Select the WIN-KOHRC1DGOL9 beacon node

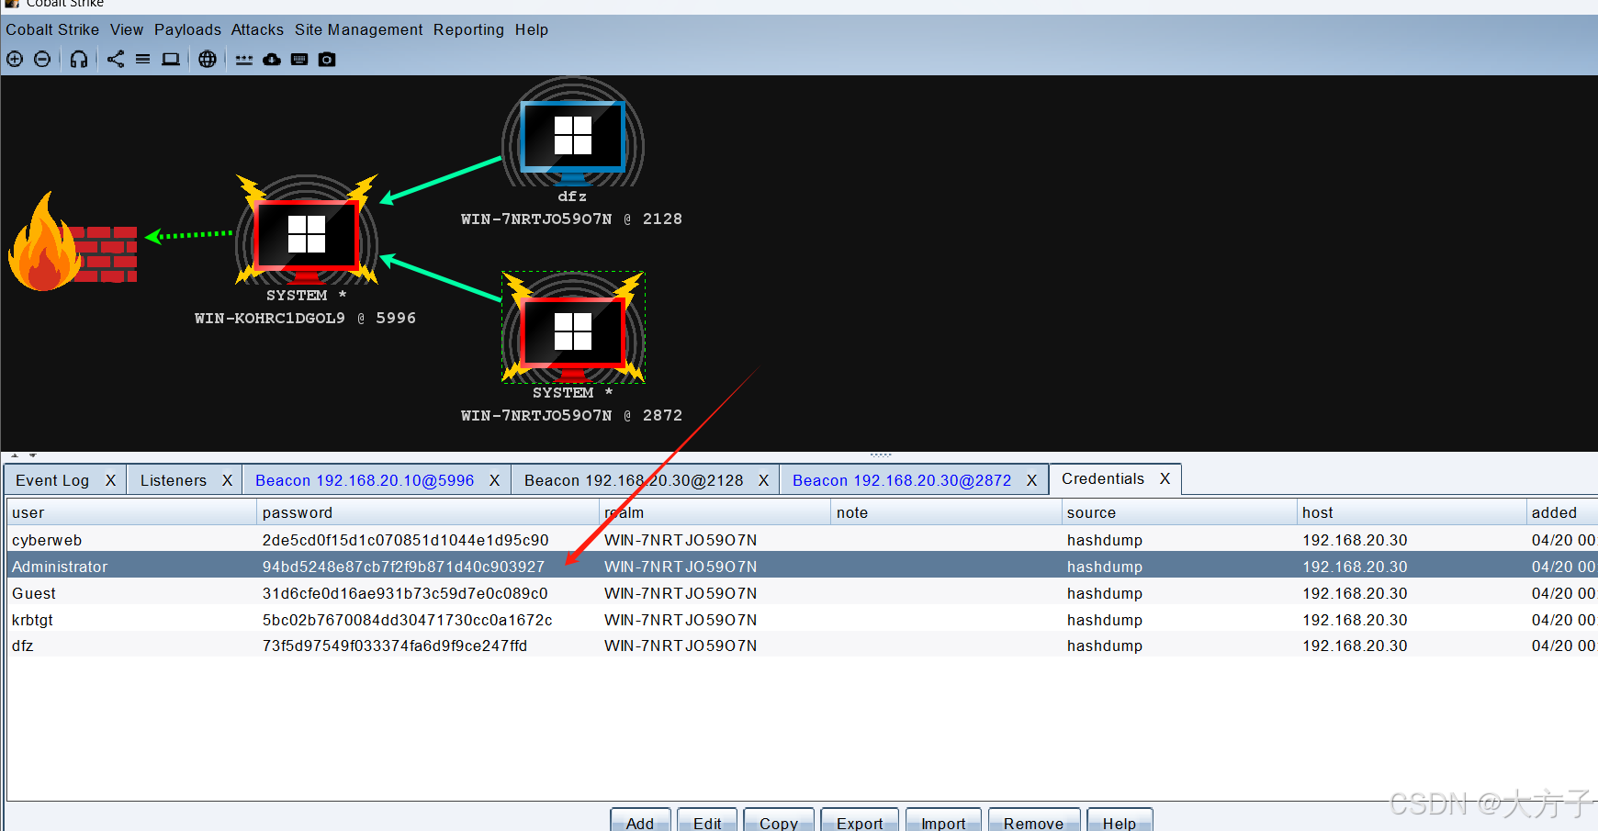307,233
